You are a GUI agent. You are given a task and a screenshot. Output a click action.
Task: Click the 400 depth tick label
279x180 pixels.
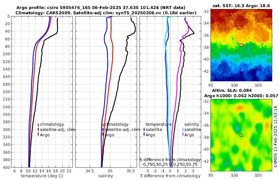click(7, 167)
